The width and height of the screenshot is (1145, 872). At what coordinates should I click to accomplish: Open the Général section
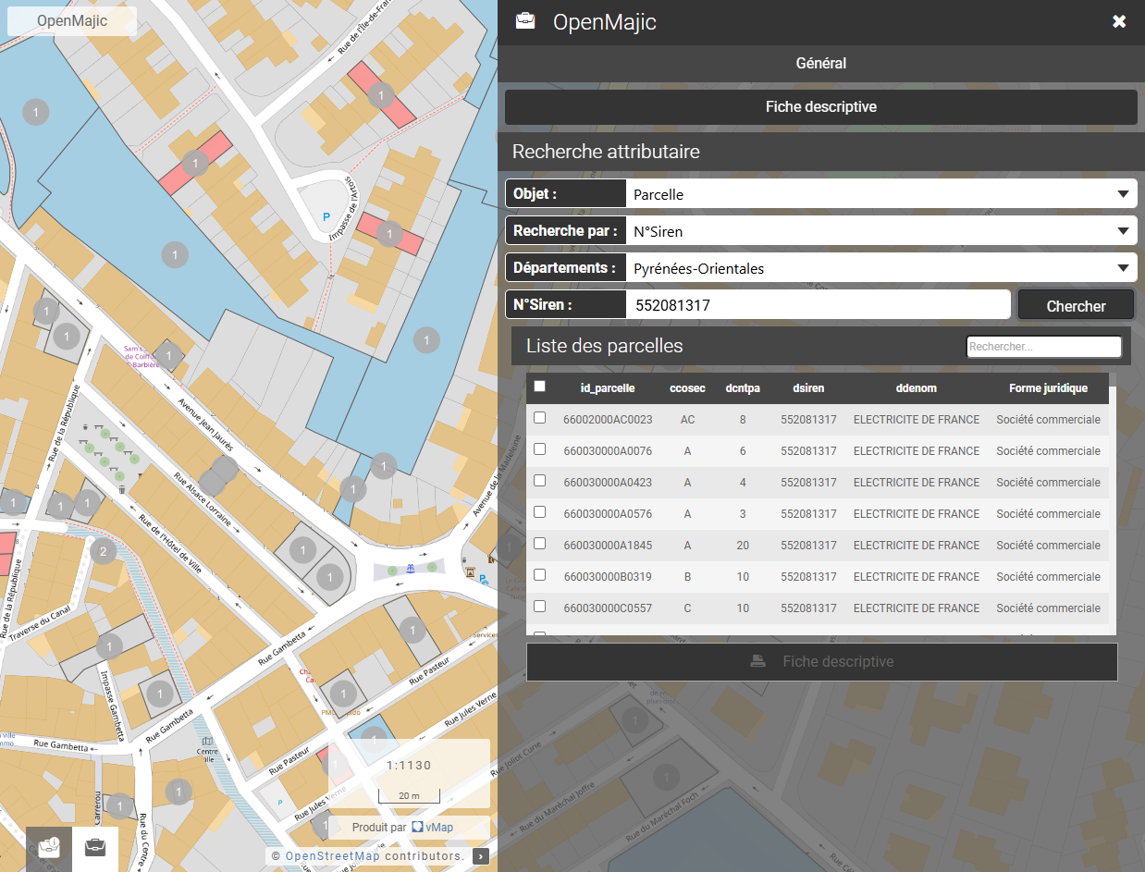pyautogui.click(x=821, y=64)
